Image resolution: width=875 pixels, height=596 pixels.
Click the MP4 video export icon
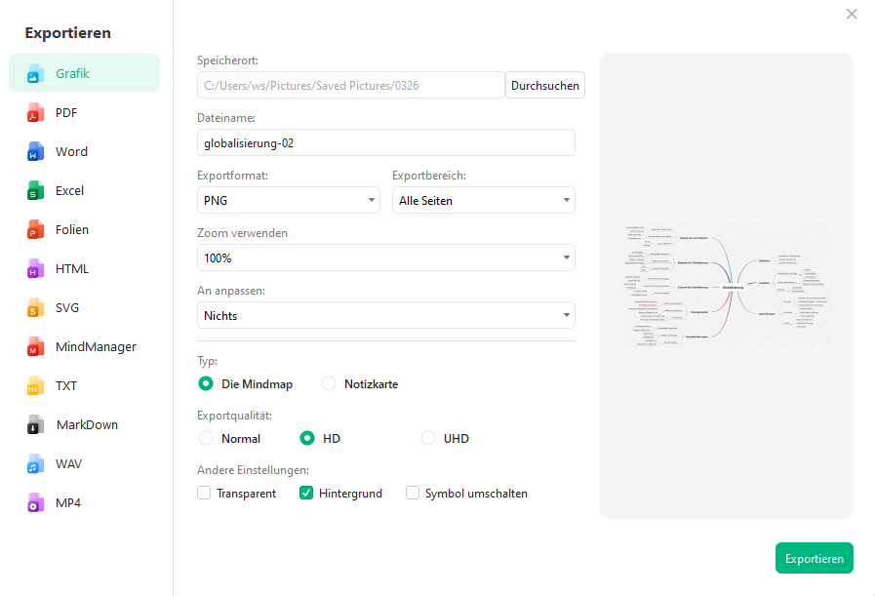coord(36,503)
